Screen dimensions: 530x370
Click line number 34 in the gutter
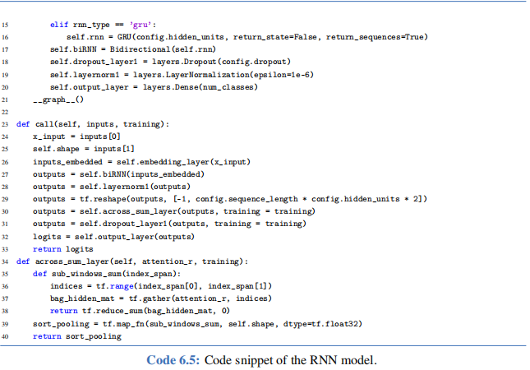pyautogui.click(x=7, y=261)
